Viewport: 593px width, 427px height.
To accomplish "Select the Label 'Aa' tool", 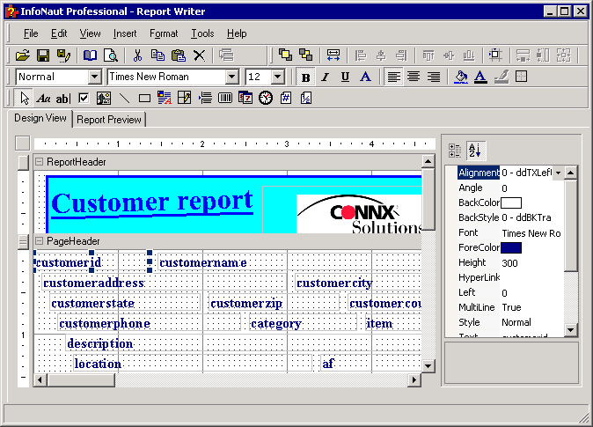I will click(43, 99).
